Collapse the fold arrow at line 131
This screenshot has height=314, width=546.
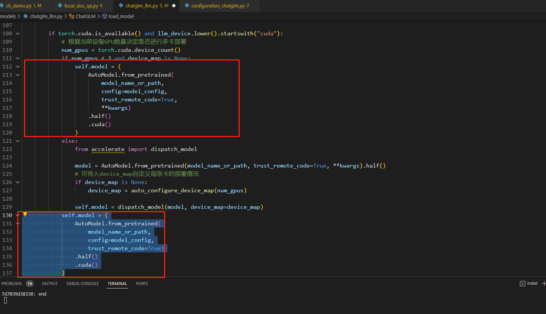click(18, 223)
